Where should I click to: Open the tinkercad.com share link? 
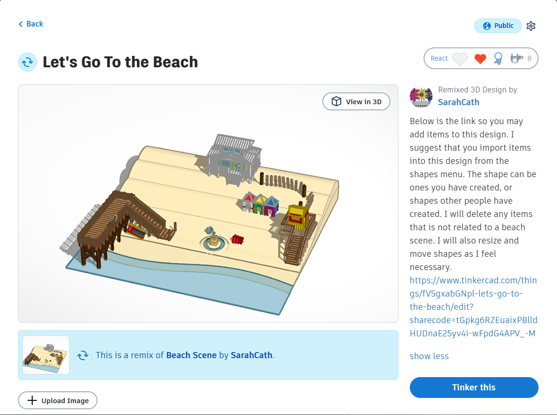coord(473,307)
